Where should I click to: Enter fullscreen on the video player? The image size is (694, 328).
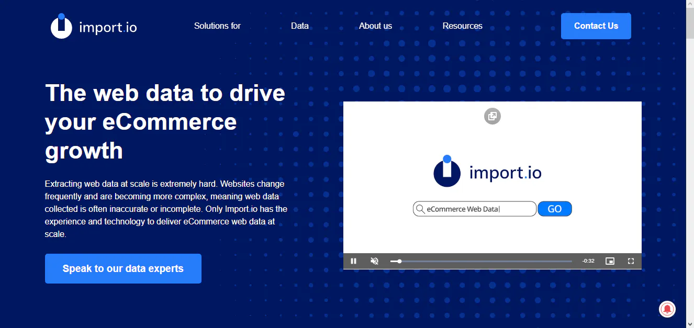click(631, 261)
